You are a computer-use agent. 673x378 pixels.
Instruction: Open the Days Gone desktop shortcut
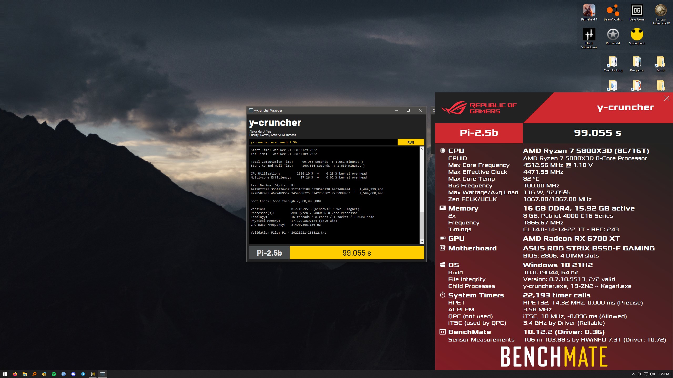click(637, 13)
